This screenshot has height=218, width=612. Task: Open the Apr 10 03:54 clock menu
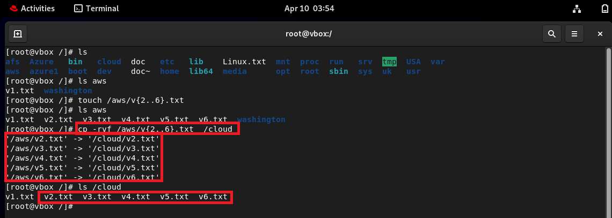pyautogui.click(x=309, y=8)
